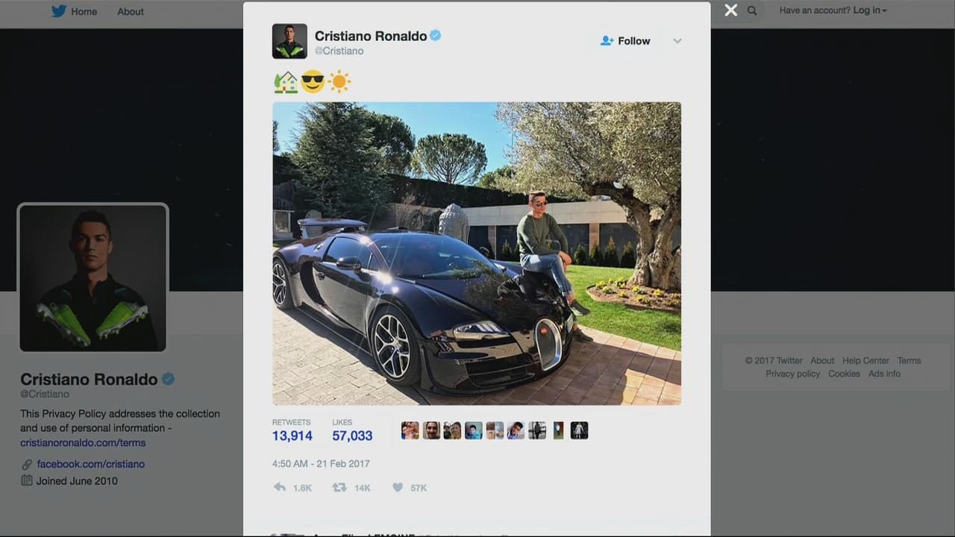955x537 pixels.
Task: Open the Bugatti photo in tweet
Action: tap(477, 254)
